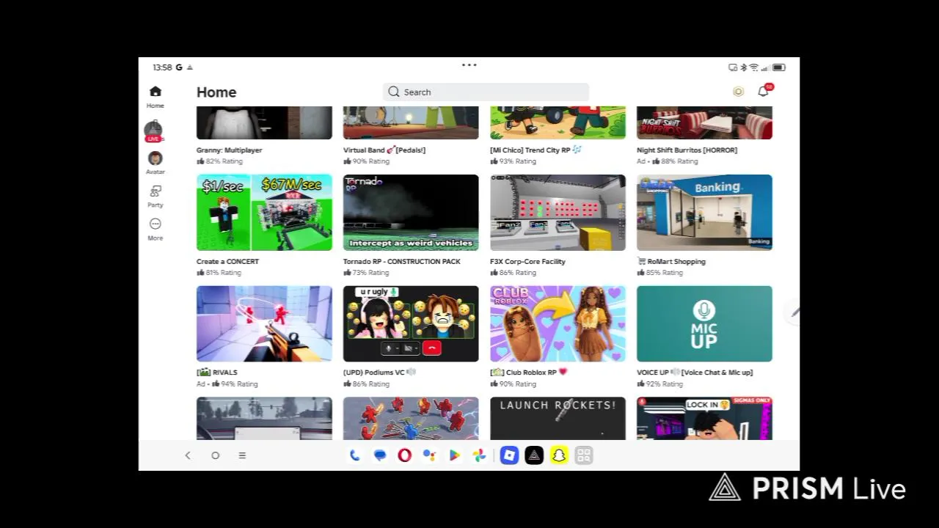Tap the battery indicator in status bar

coord(778,67)
